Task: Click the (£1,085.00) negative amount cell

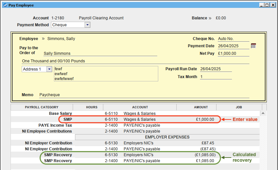Action: (205, 155)
